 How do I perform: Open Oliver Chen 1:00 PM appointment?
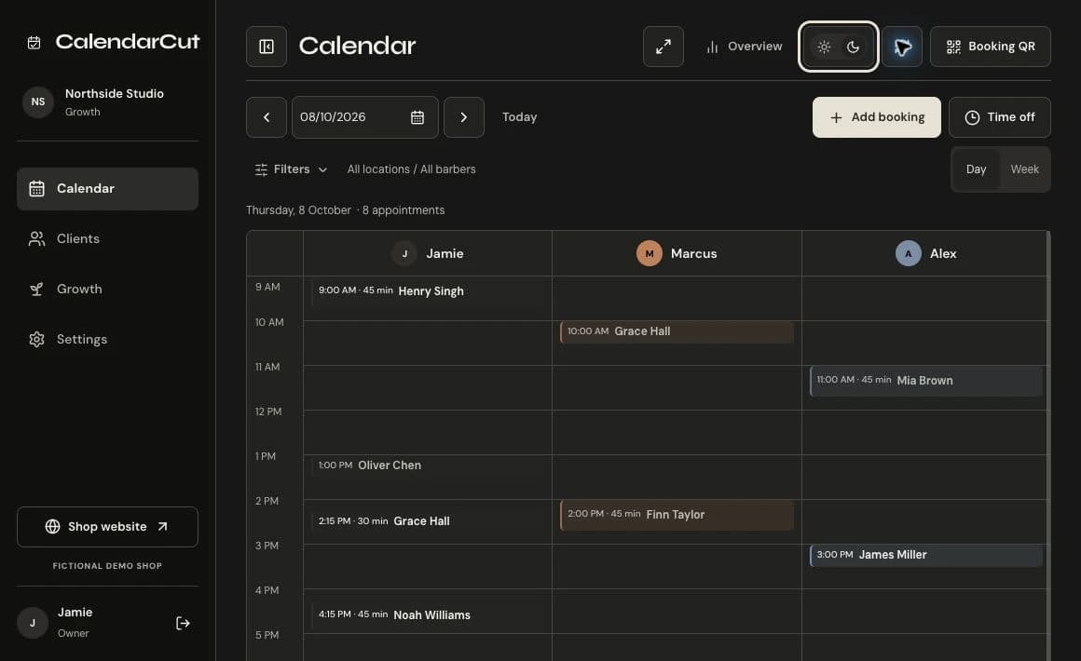point(428,465)
